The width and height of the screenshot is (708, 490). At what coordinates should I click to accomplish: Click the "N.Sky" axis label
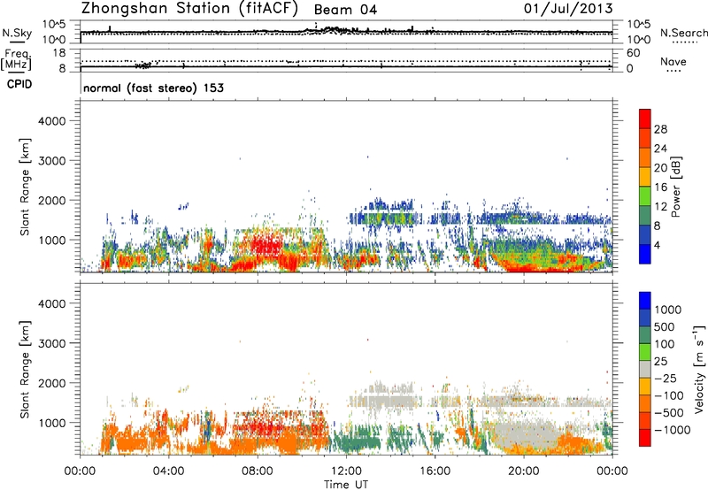(x=17, y=33)
